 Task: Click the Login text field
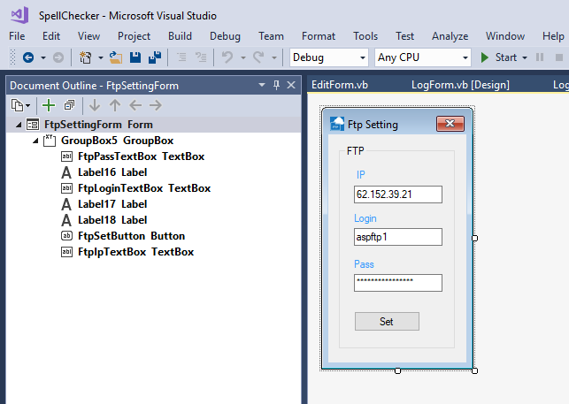397,237
